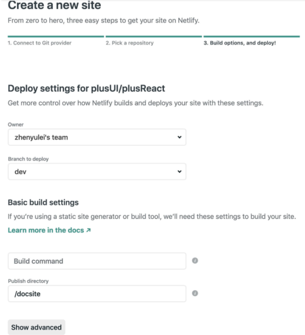Image resolution: width=305 pixels, height=335 pixels.
Task: Click the /docsite Publish directory field
Action: point(97,294)
